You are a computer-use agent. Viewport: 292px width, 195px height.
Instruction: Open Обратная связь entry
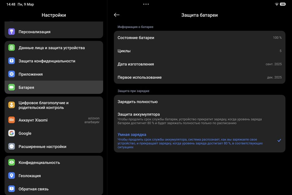(54, 189)
